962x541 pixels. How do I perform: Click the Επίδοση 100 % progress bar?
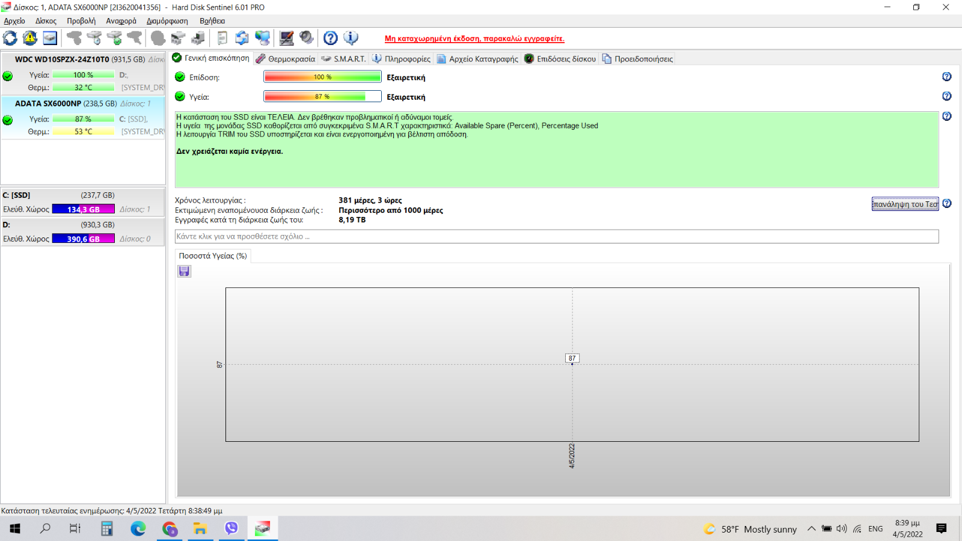point(322,77)
